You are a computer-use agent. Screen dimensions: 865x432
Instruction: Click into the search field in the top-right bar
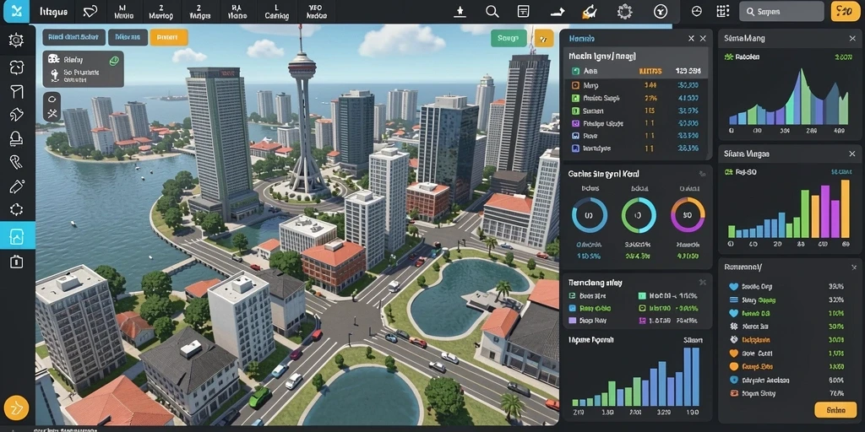781,11
